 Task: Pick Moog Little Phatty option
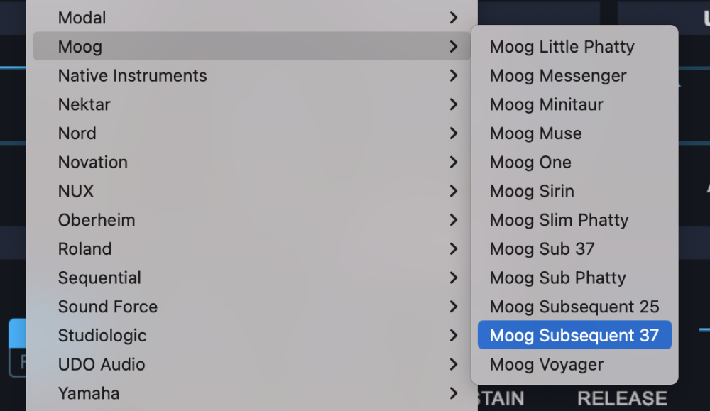[x=562, y=47]
